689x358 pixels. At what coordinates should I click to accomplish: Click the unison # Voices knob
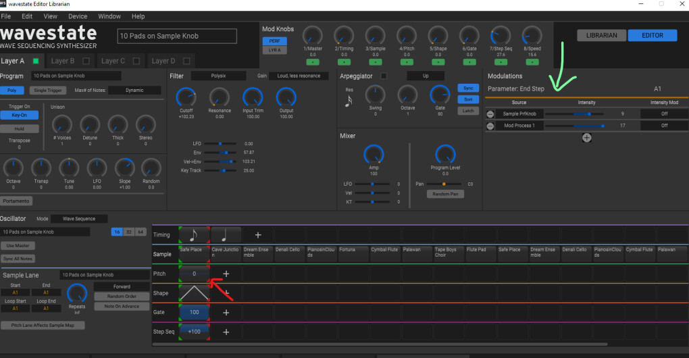tap(62, 125)
